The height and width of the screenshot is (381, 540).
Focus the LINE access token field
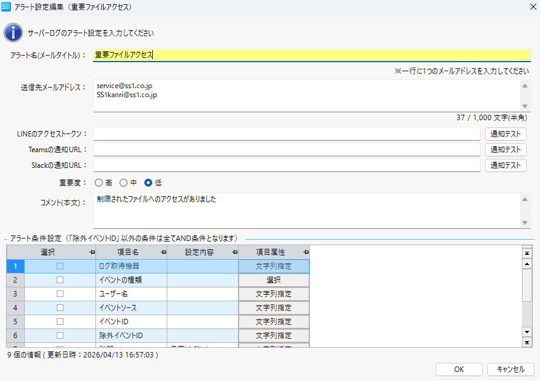286,133
